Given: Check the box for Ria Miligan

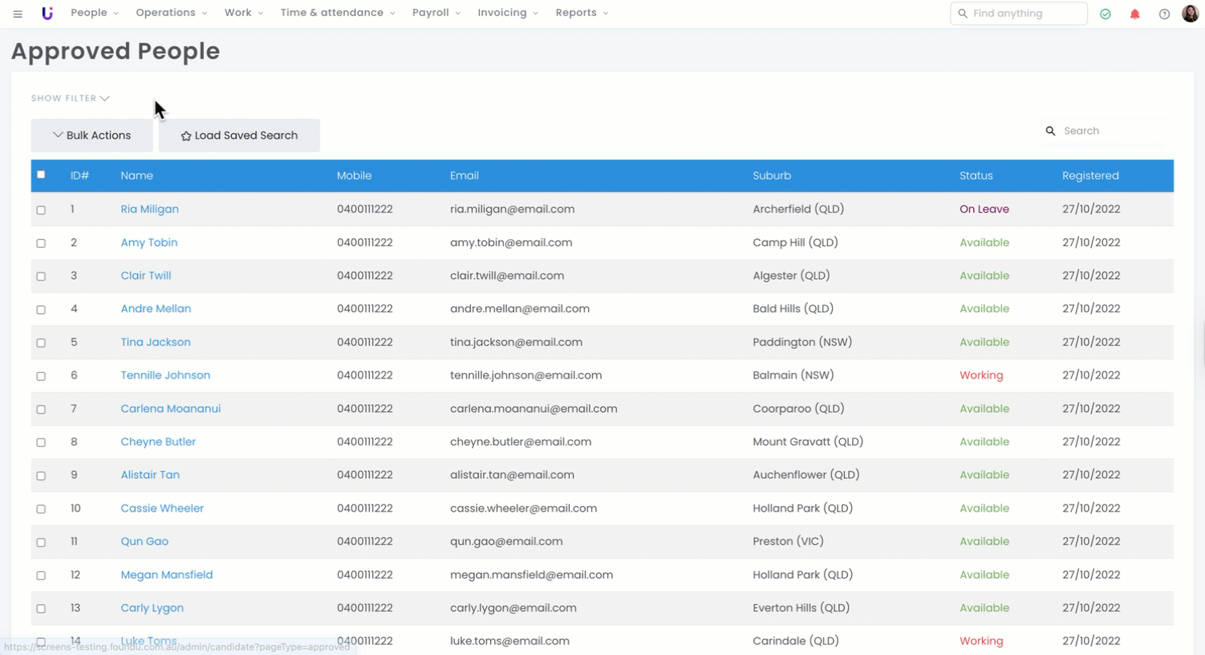Looking at the screenshot, I should tap(41, 210).
